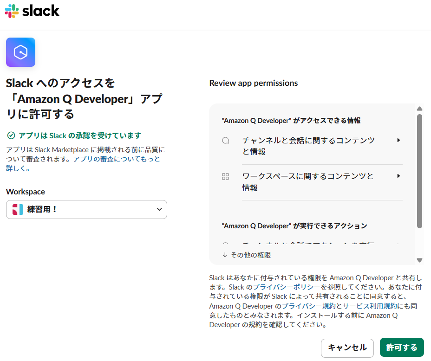Open the Workspace dropdown selector

[86, 209]
